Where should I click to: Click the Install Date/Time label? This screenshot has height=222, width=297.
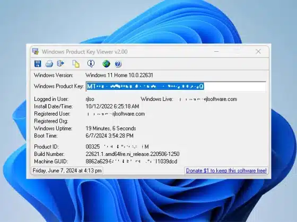point(54,106)
